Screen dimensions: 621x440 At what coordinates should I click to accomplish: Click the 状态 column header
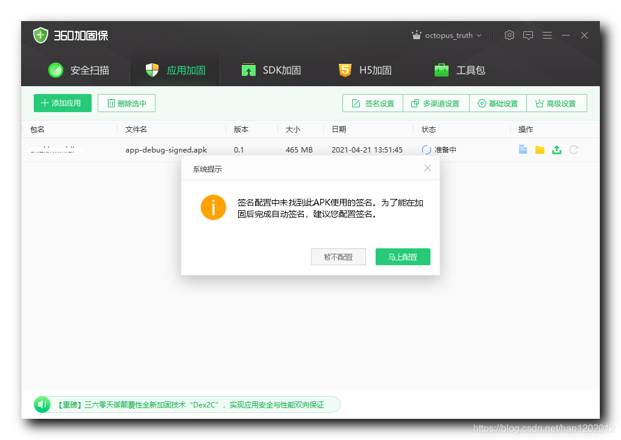[429, 129]
